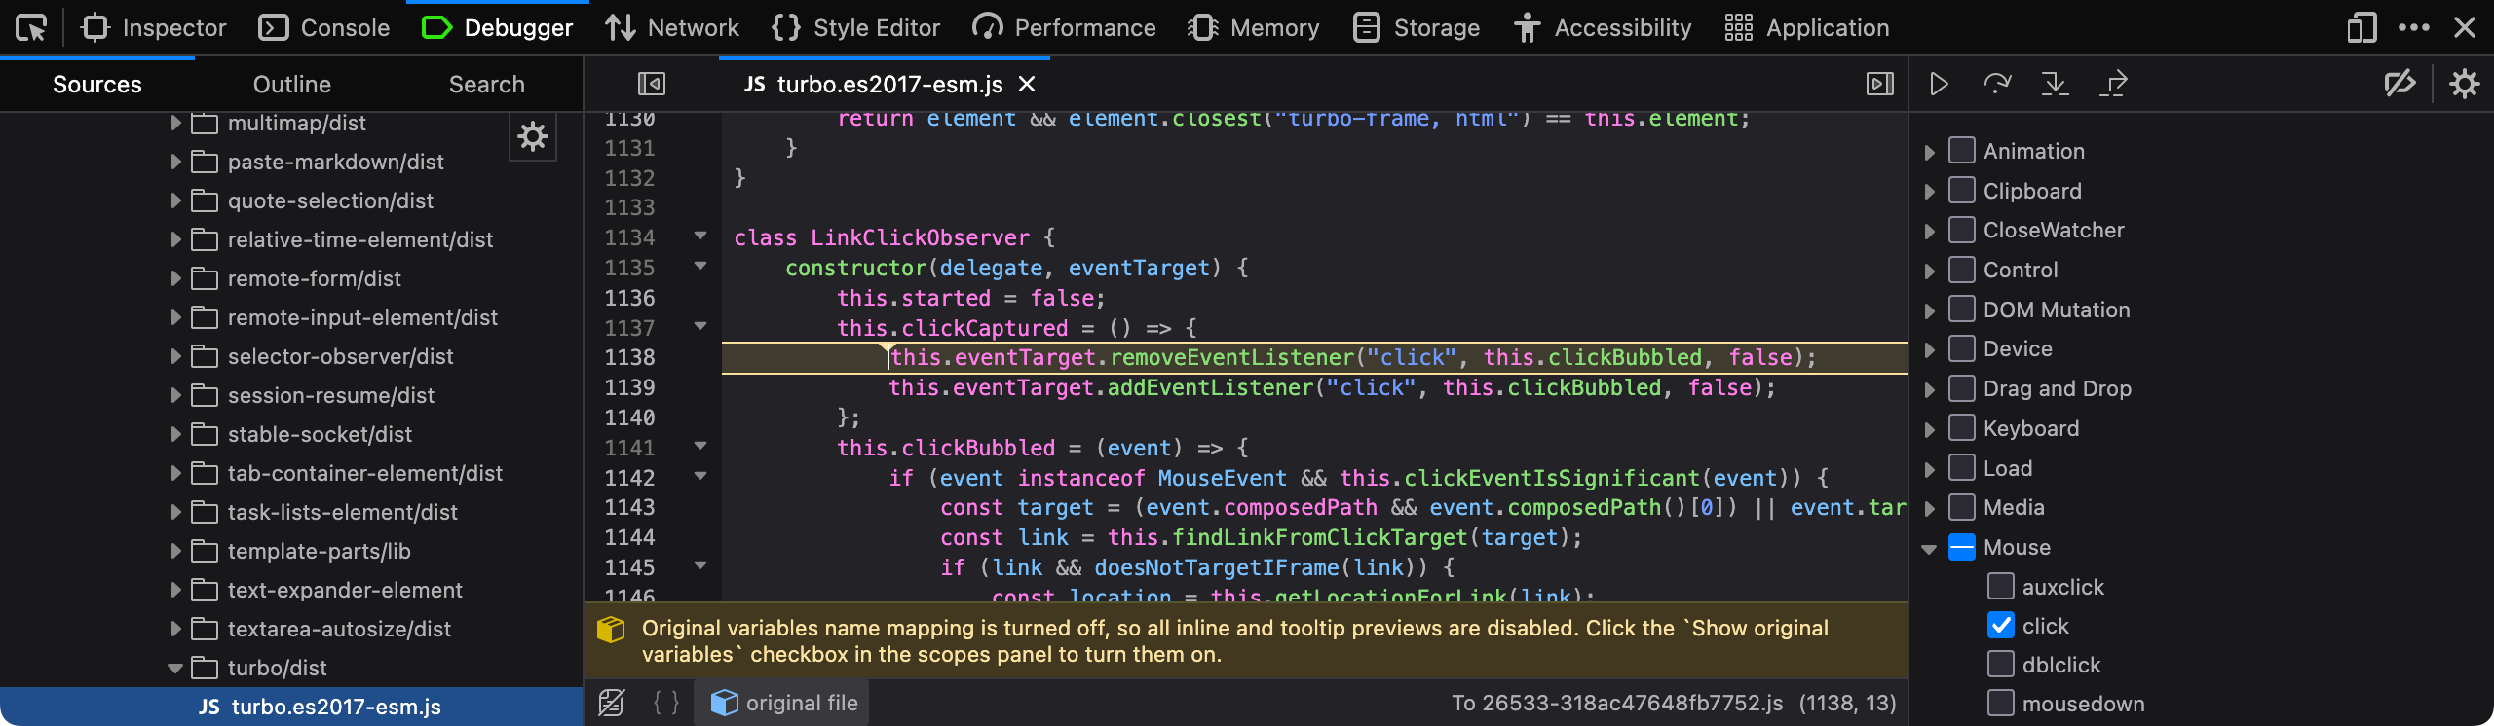Screen dimensions: 2494x726
Task: Switch to the Outline tab
Action: pos(292,85)
